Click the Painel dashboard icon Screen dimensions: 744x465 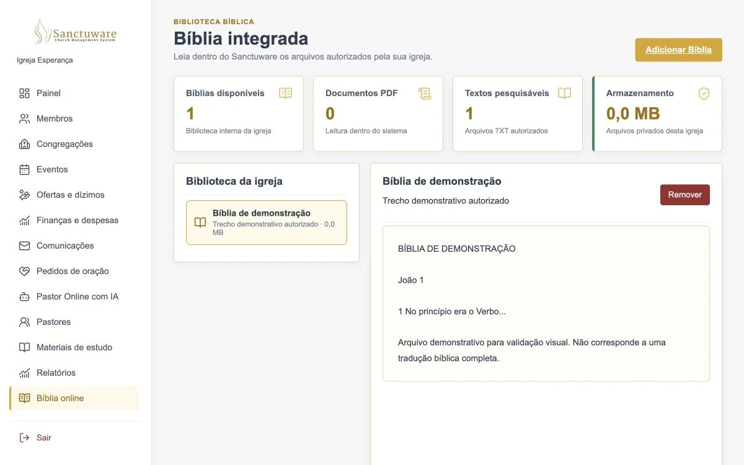24,93
